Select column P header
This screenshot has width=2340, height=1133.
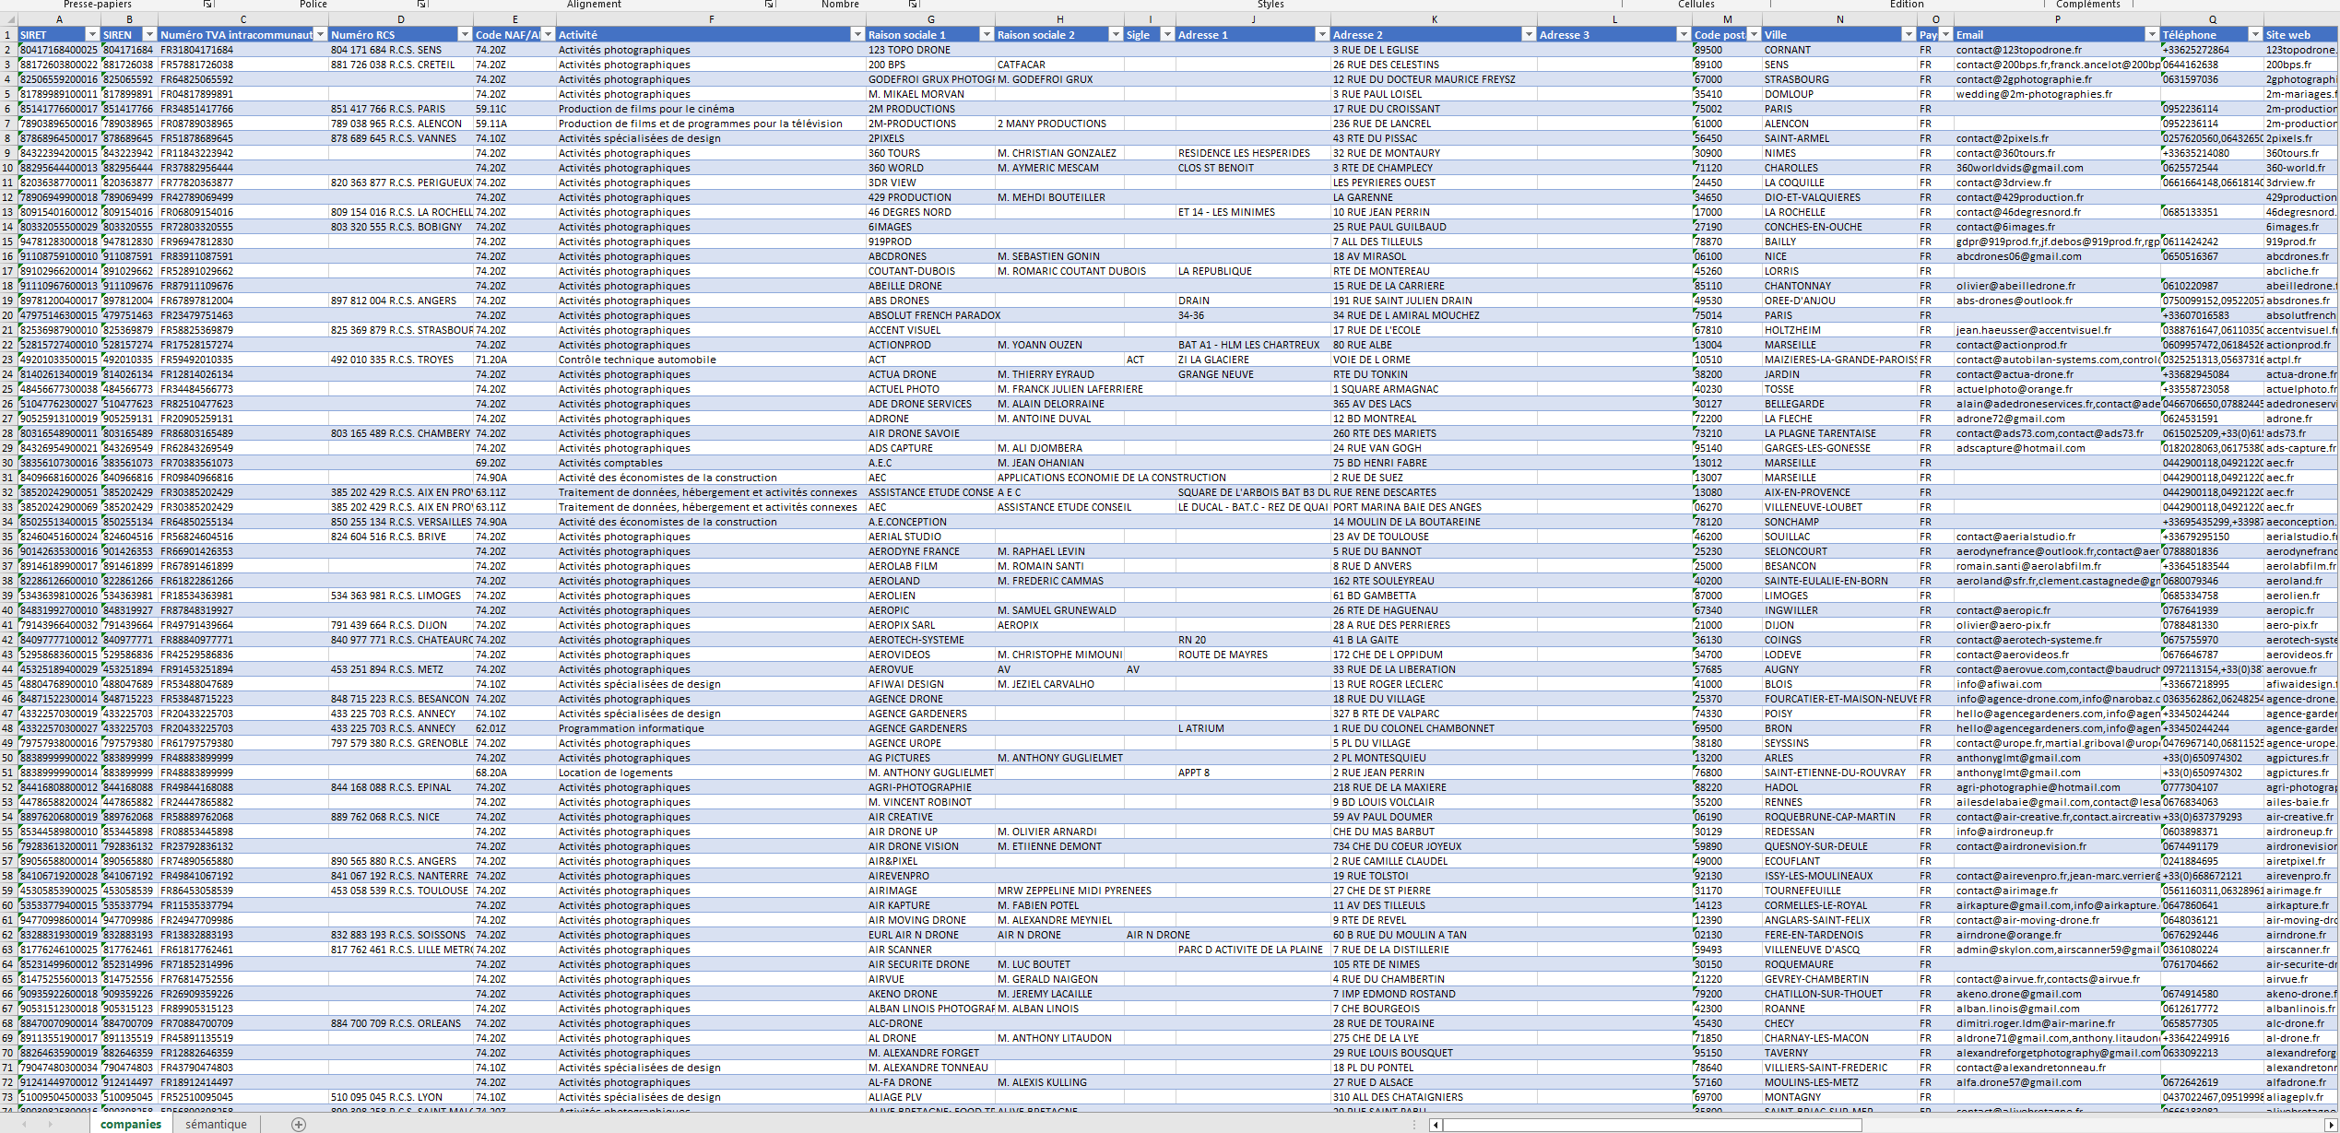coord(2057,19)
